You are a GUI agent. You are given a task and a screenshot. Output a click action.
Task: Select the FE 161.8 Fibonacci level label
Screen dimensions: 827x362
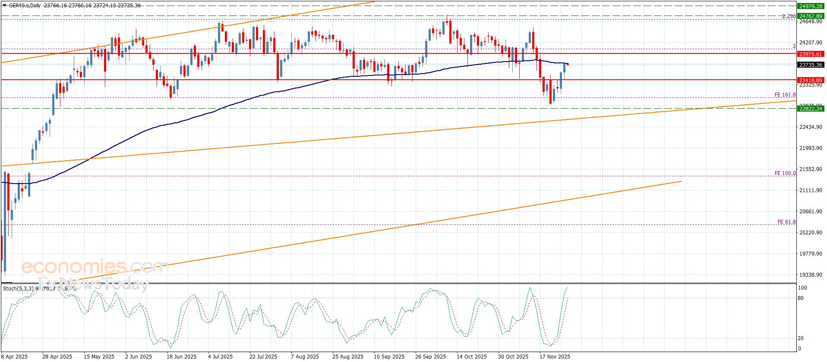pos(785,95)
